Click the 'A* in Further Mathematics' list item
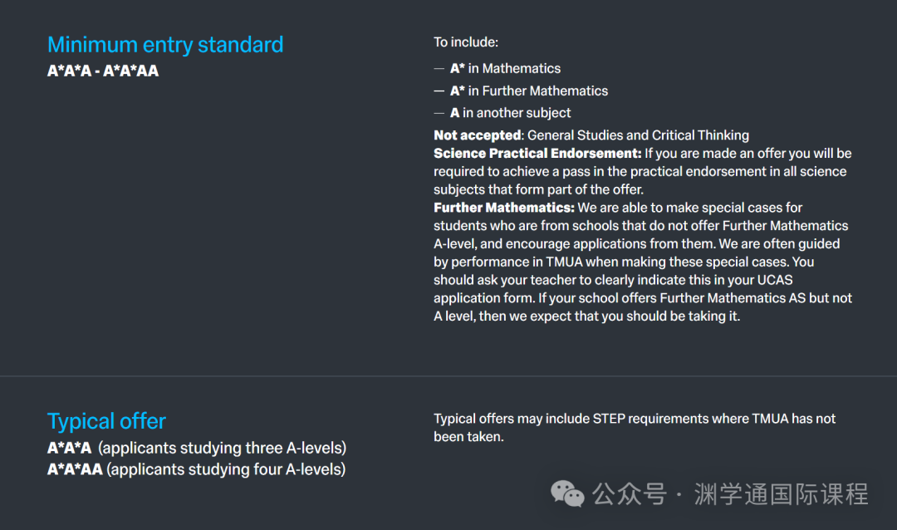Screen dimensions: 897x530 (x=528, y=91)
